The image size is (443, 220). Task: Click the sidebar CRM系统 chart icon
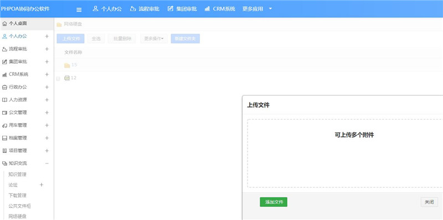pyautogui.click(x=4, y=75)
